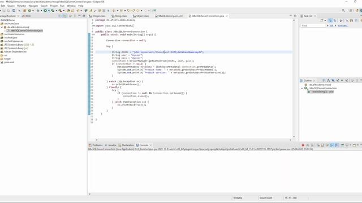Click the Activate... link in Task List
The height and width of the screenshot is (203, 362).
tap(343, 26)
